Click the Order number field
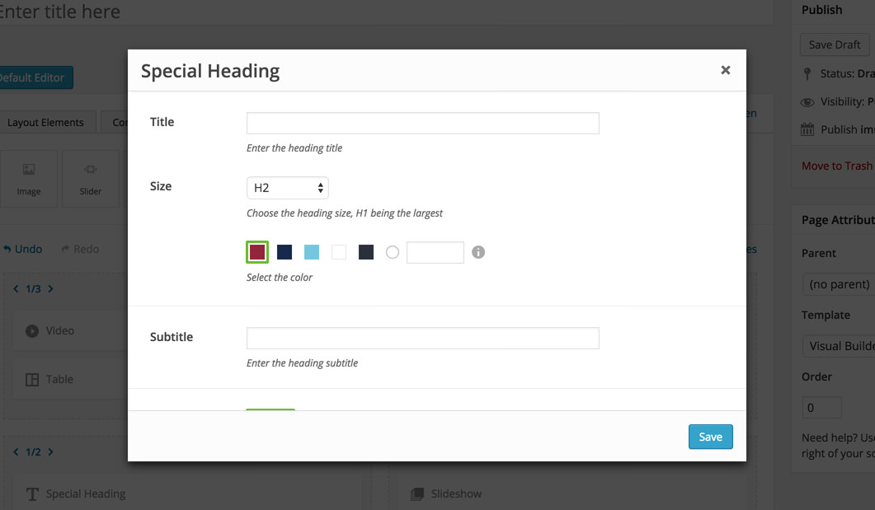The width and height of the screenshot is (875, 510). tap(821, 408)
